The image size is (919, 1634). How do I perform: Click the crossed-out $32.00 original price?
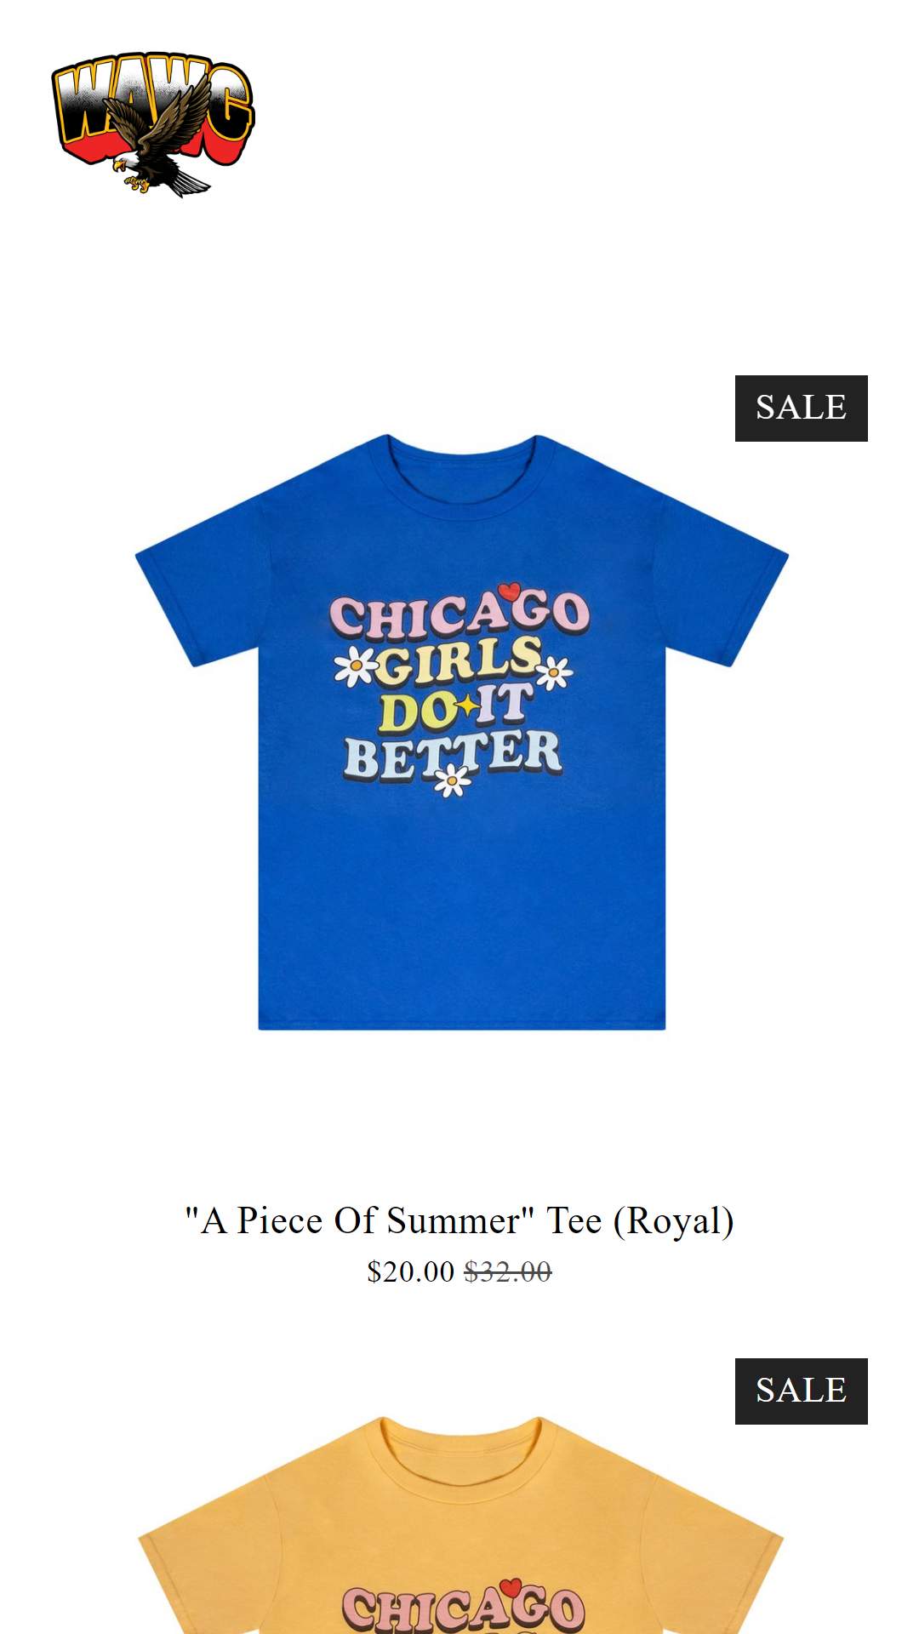pos(508,1272)
